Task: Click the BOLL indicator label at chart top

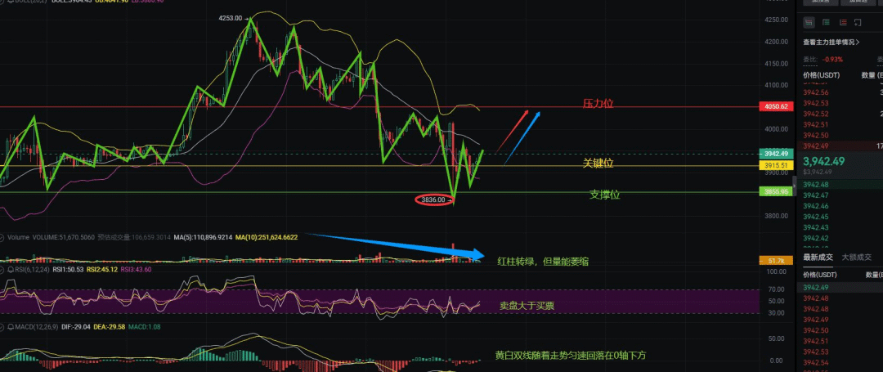Action: [16, 2]
